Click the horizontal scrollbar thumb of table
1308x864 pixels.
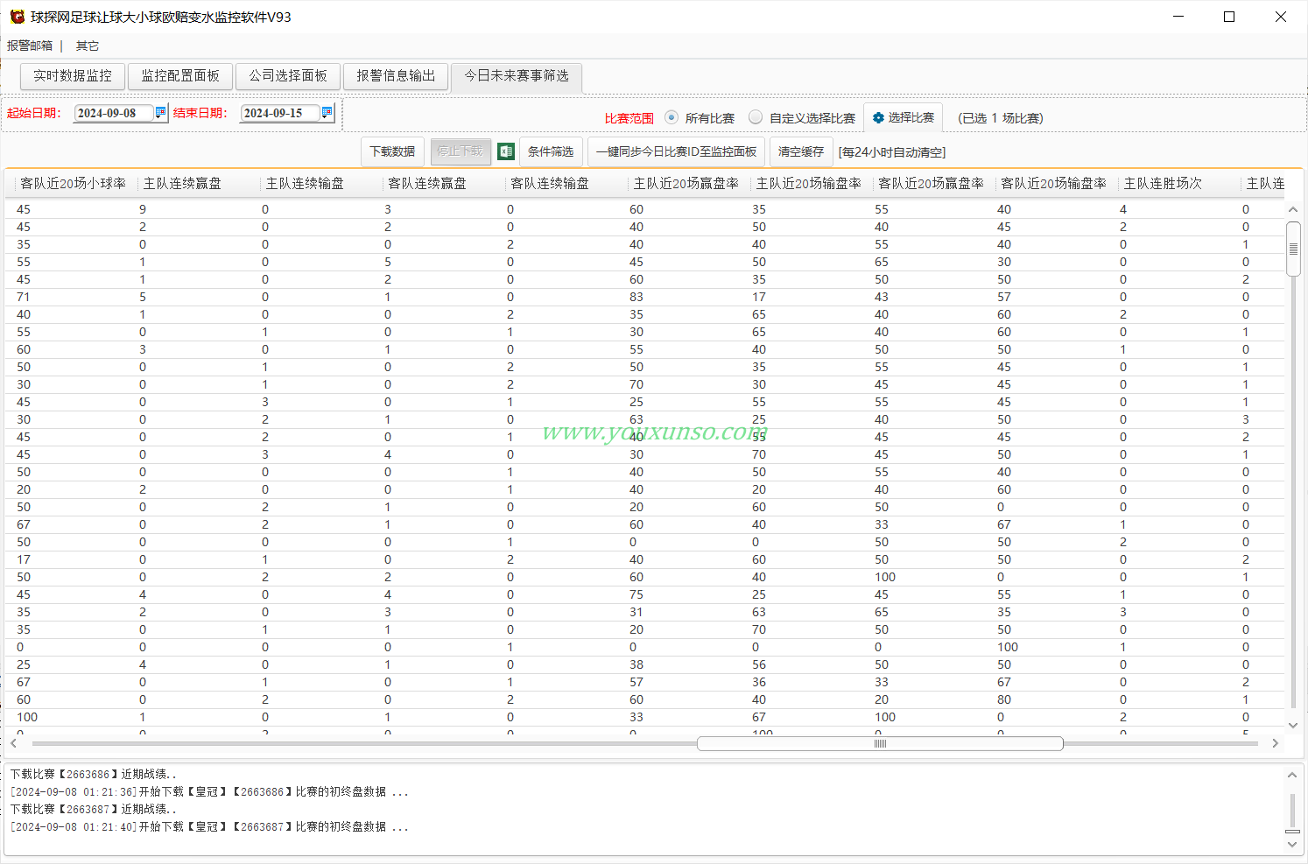pos(880,743)
